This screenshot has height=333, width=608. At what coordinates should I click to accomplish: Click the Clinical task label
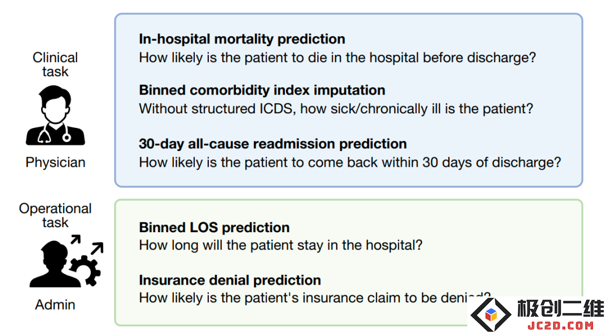point(55,64)
